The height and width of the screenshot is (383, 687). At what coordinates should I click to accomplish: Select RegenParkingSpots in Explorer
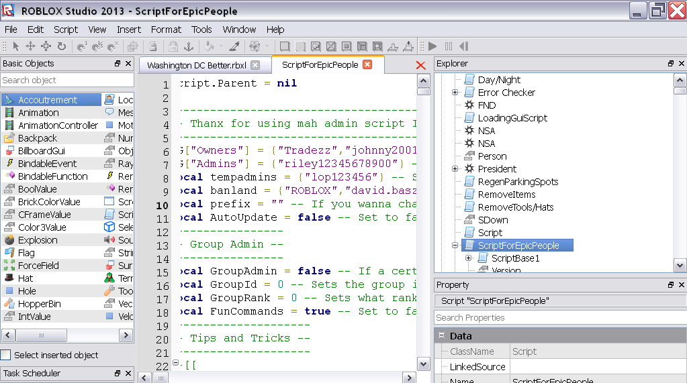coord(518,182)
